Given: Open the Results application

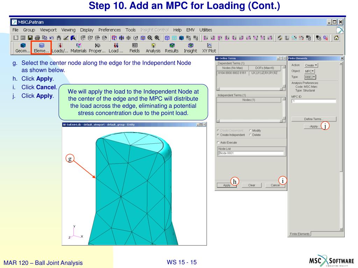Looking at the screenshot, I should (x=172, y=48).
